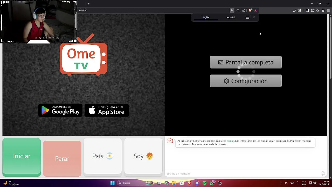The image size is (332, 187).
Task: Open the Configuración button
Action: (246, 81)
